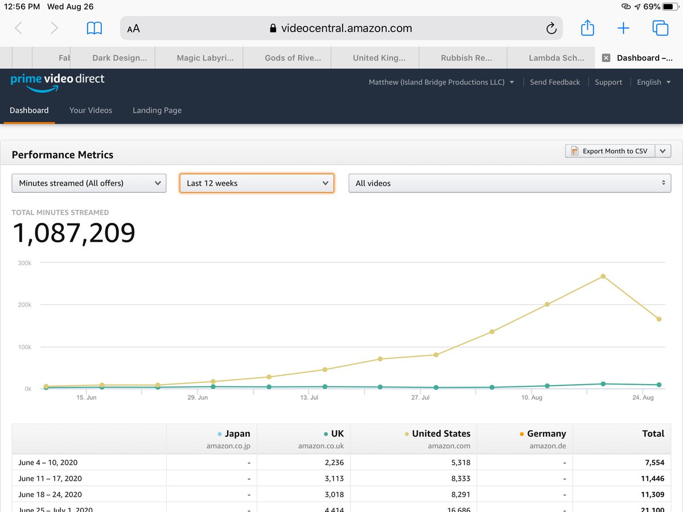
Task: Open All videos filter dropdown
Action: (510, 183)
